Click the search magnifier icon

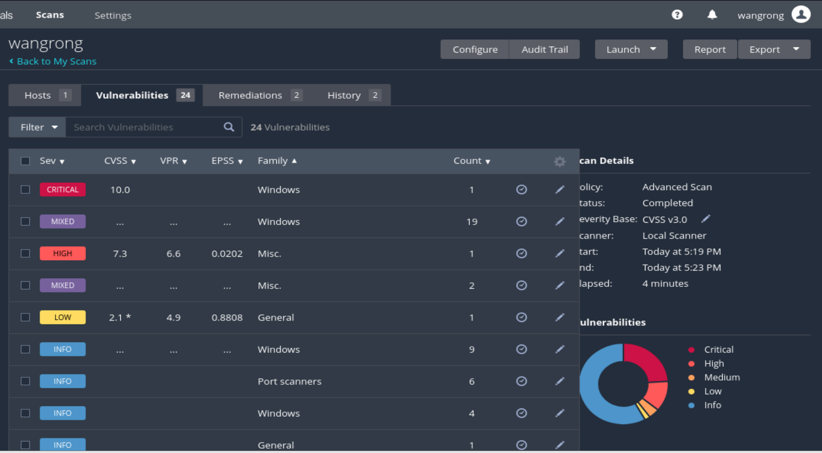tap(229, 127)
